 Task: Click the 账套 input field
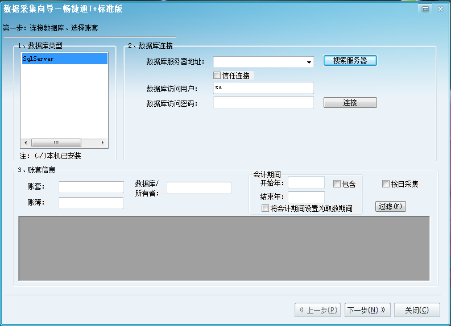click(91, 187)
